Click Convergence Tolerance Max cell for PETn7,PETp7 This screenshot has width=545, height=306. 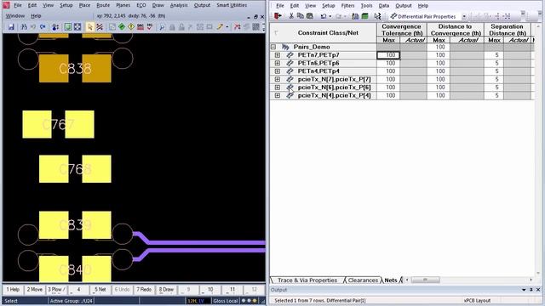click(x=388, y=54)
